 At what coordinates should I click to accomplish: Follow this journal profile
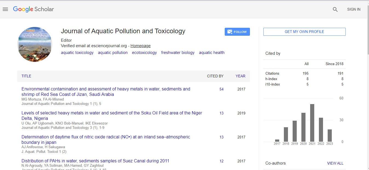coord(237,32)
